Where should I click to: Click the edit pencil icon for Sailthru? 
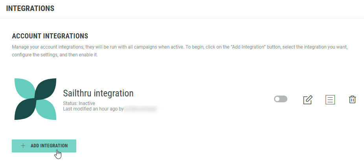pos(307,100)
